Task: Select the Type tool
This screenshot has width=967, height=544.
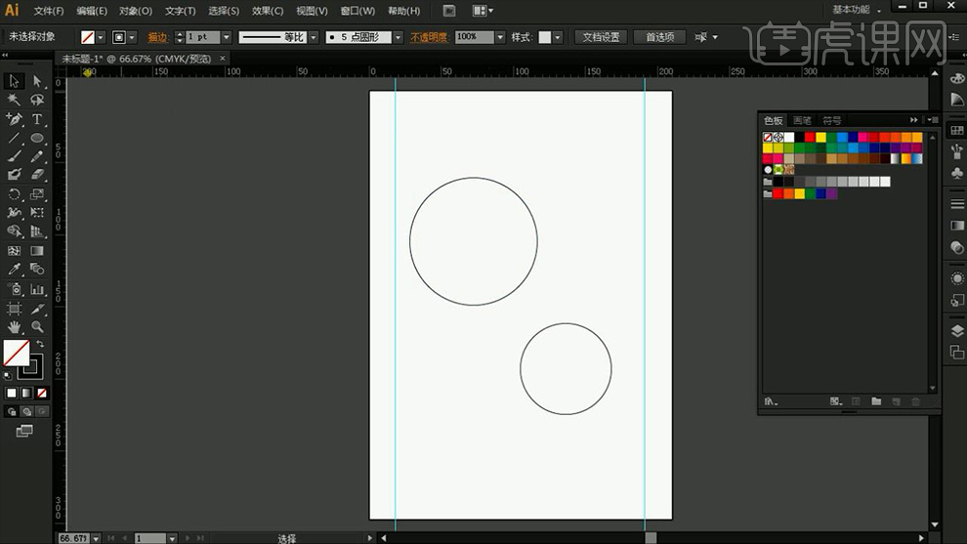Action: tap(37, 118)
